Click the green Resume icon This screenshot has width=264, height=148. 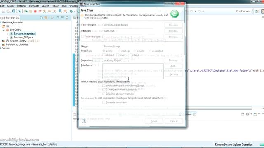[26, 11]
